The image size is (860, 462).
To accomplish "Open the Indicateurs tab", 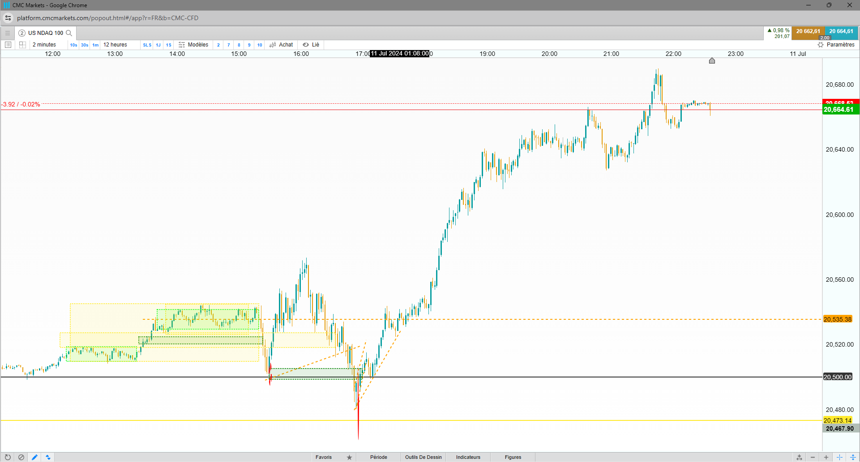I will (468, 457).
